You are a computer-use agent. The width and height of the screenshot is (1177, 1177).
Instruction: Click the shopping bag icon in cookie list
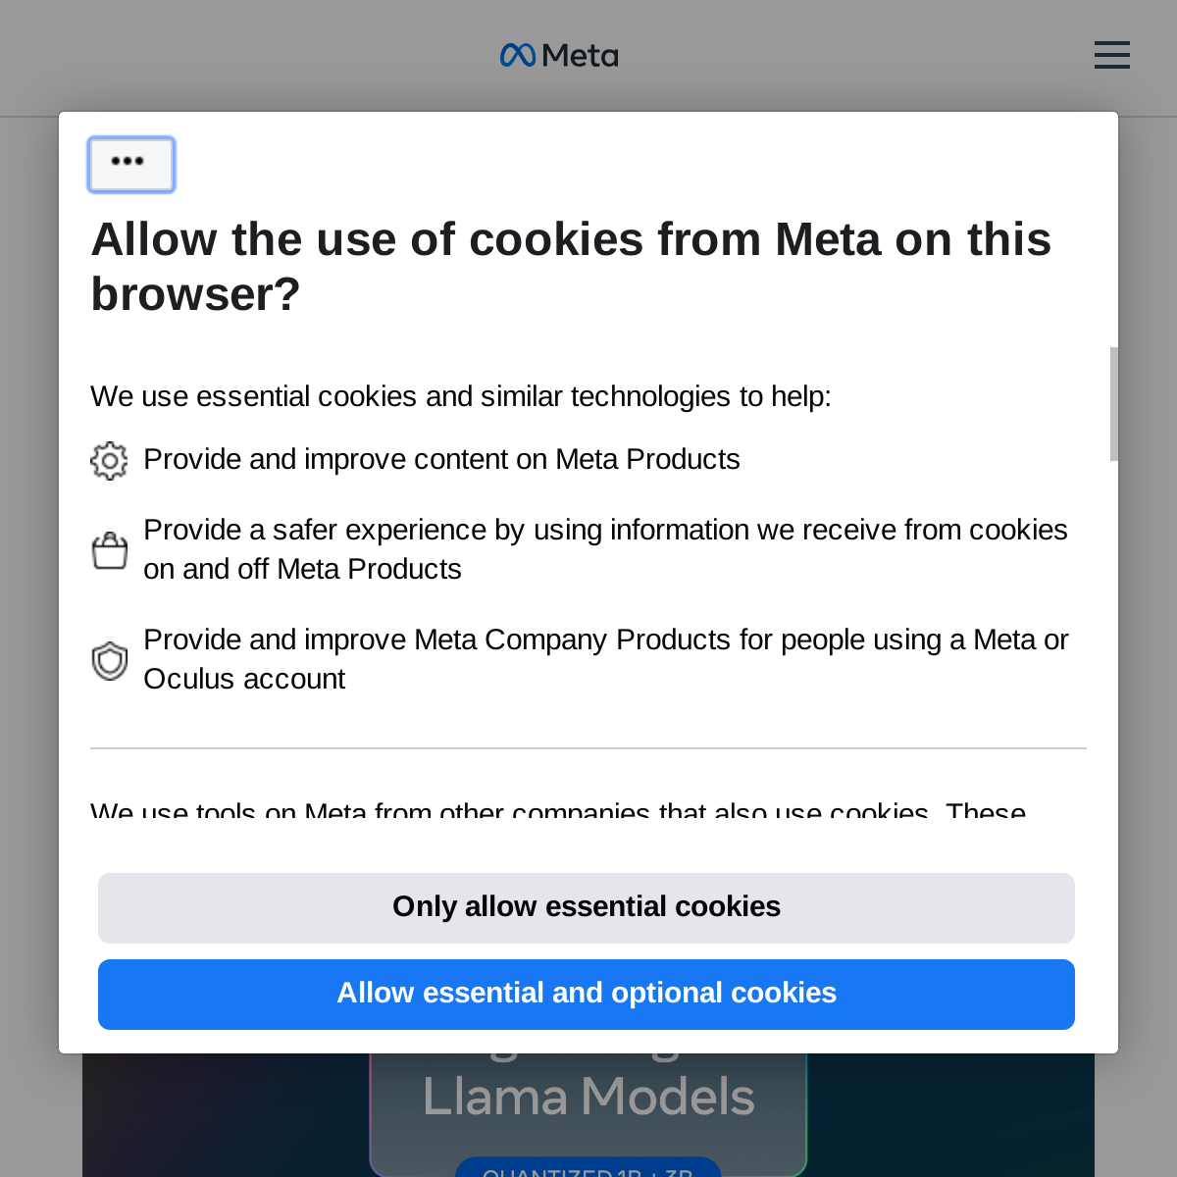pos(110,550)
